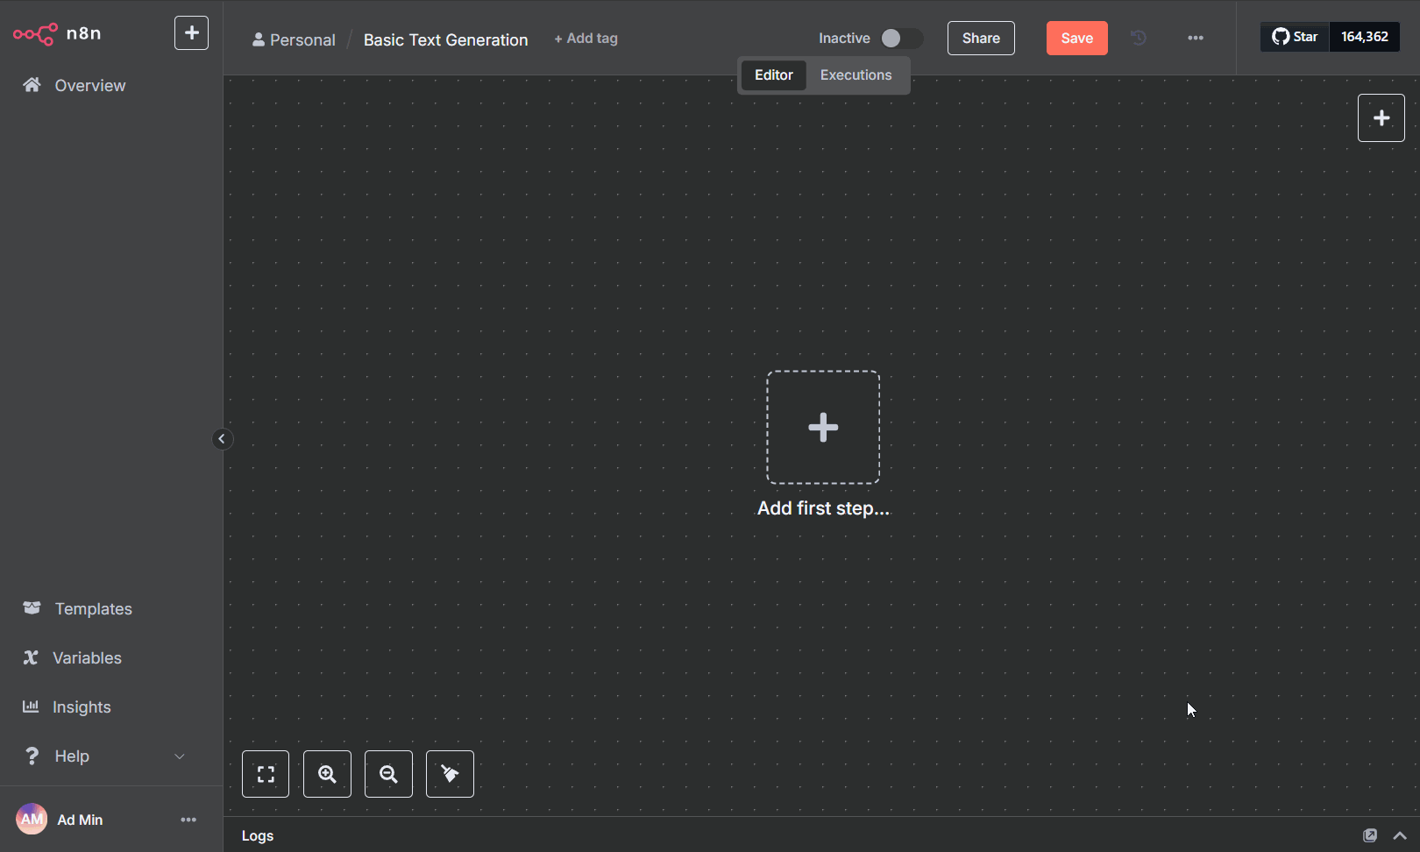
Task: Open the Ad Min user options ellipsis
Action: (188, 820)
